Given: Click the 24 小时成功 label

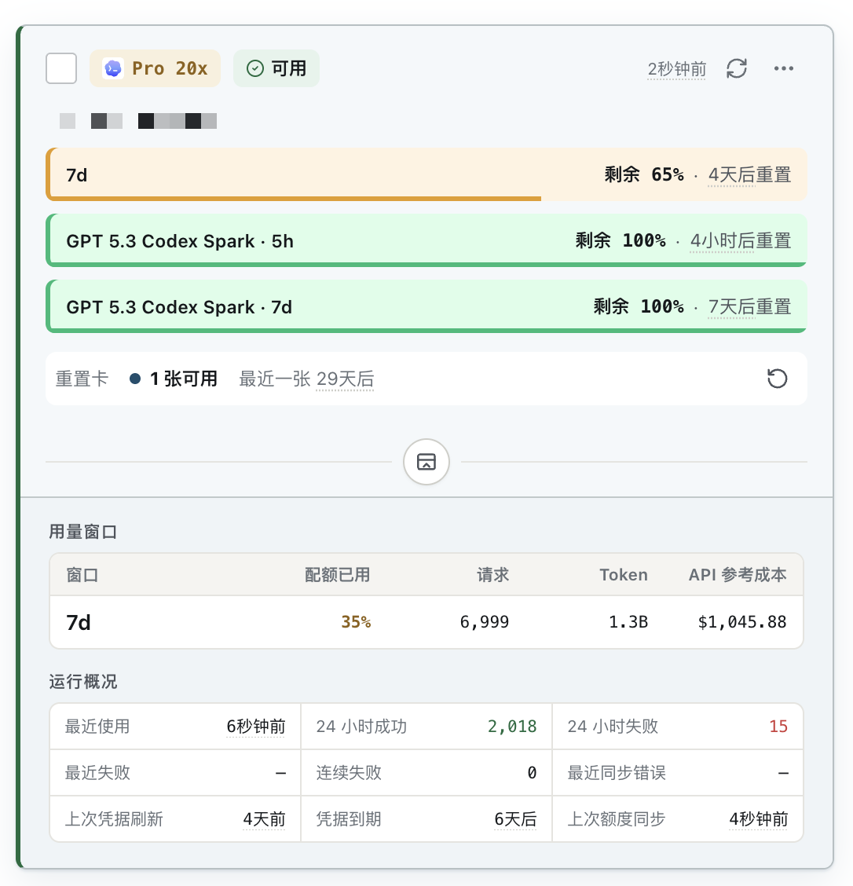Looking at the screenshot, I should click(x=361, y=726).
